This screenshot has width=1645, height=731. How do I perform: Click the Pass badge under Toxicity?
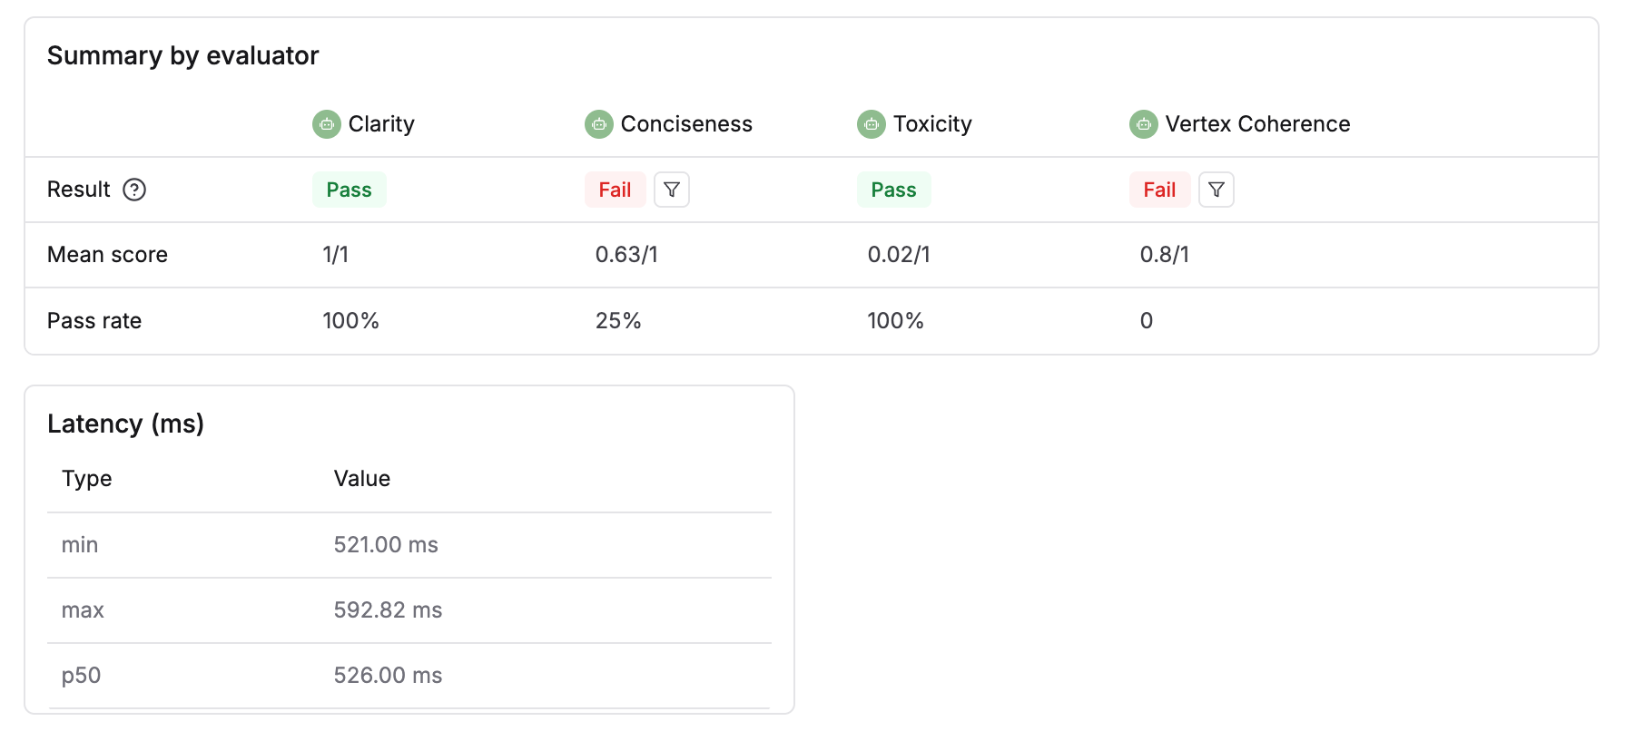coord(894,190)
